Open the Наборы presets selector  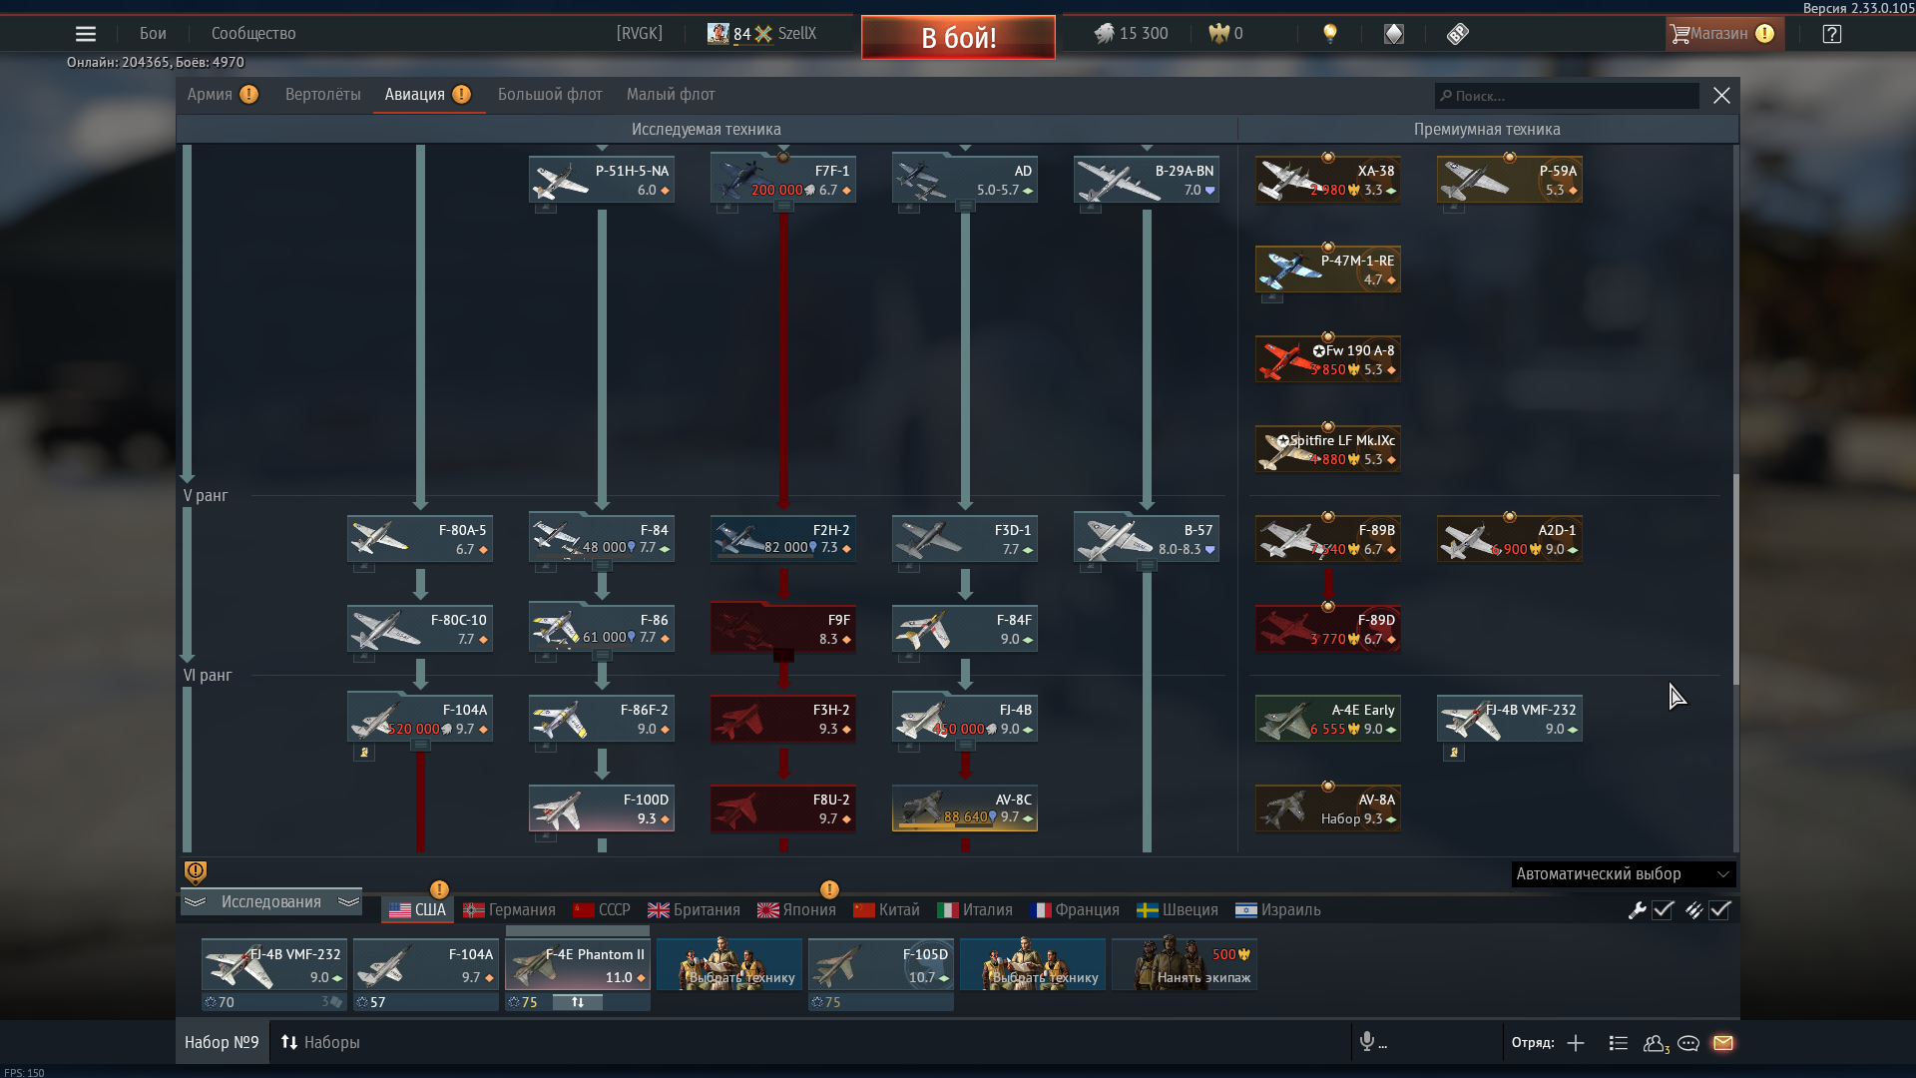pos(320,1043)
